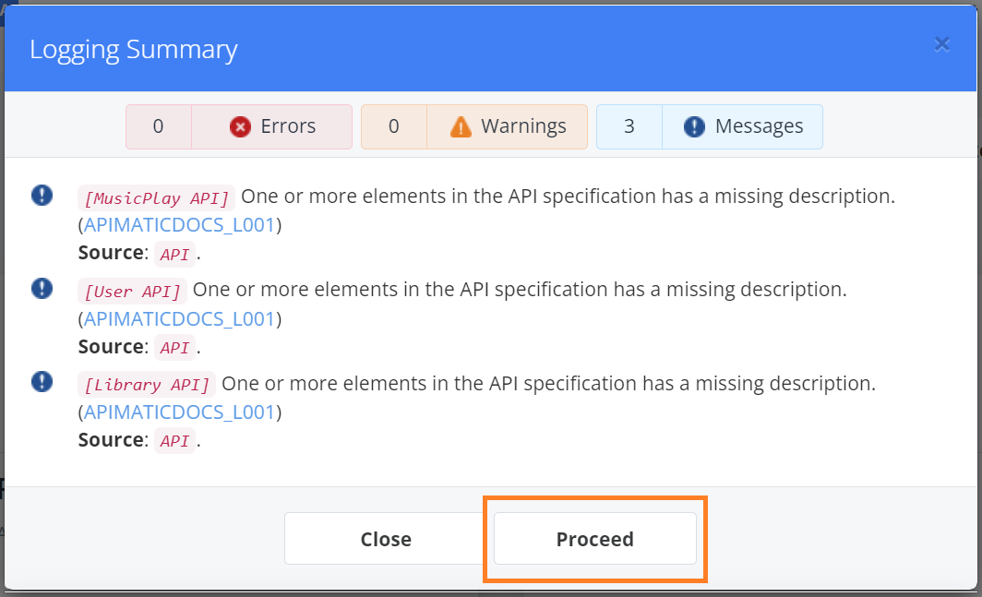982x597 pixels.
Task: Click the 3 count on the Messages badge
Action: coord(629,125)
